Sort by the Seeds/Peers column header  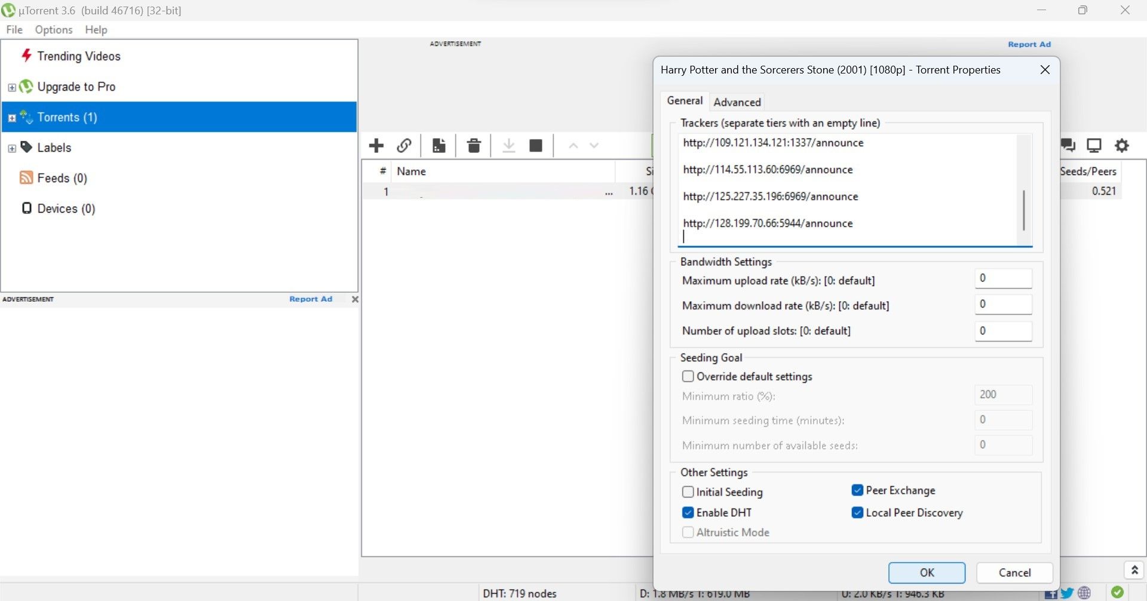pos(1088,171)
